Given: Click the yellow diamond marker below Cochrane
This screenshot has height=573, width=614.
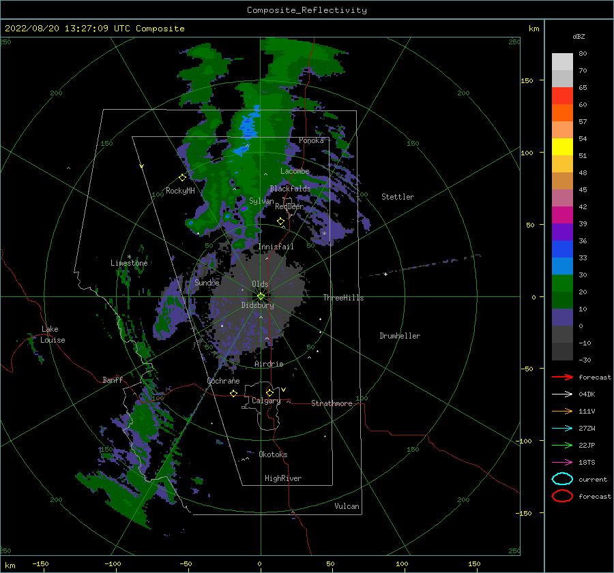Looking at the screenshot, I should (x=233, y=393).
